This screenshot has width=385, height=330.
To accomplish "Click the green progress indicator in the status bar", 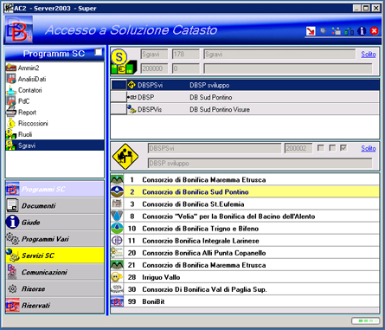I will pyautogui.click(x=365, y=320).
